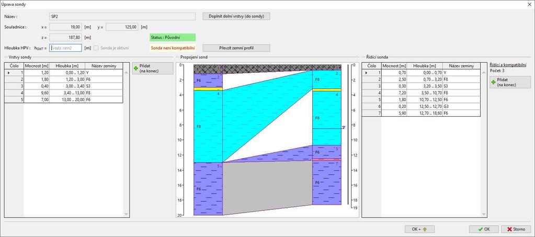Select Řídící sonda row 0,70 .. 3,20 F8

[x=421, y=79]
